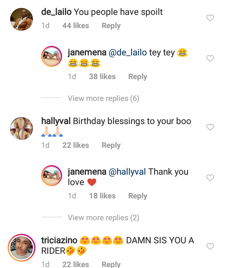Tap heart on hallyval's birthday blessings comment

click(x=210, y=127)
